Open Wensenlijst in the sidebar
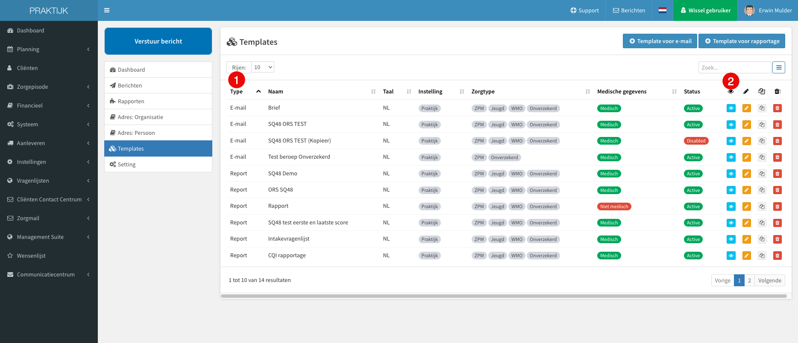This screenshot has width=798, height=343. tap(49, 256)
